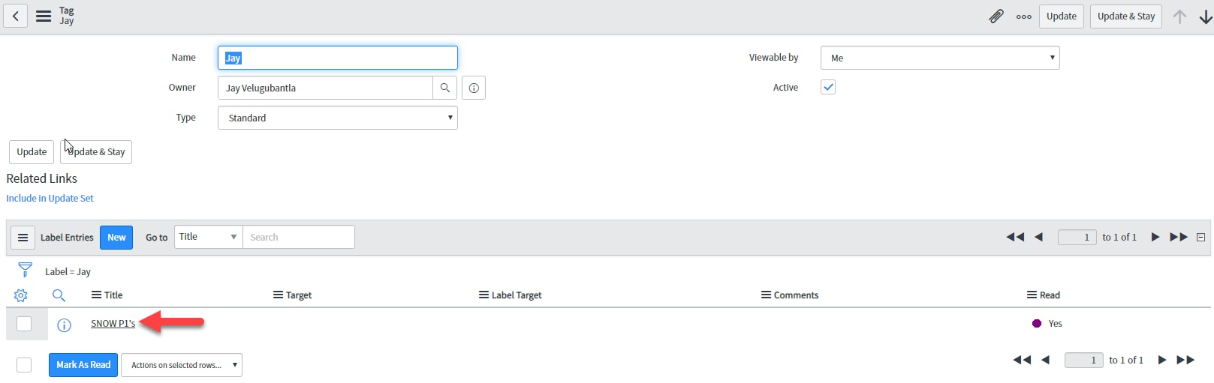This screenshot has width=1214, height=383.
Task: Jump to first page in bottom pager
Action: click(1022, 360)
